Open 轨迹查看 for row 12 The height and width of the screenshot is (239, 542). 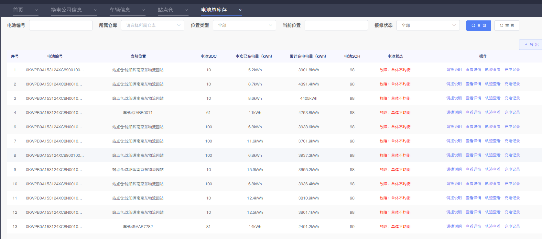point(493,212)
